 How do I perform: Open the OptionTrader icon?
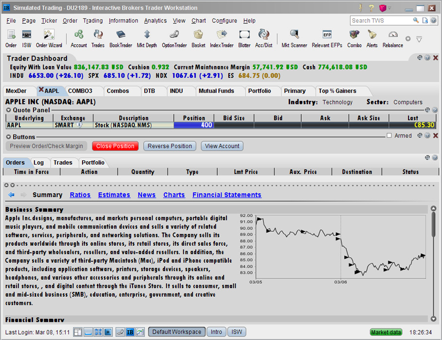click(x=174, y=39)
